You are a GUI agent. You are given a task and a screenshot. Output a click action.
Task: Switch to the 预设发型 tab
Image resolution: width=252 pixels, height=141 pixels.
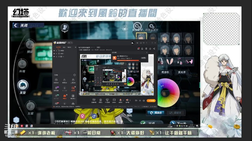click(x=137, y=27)
